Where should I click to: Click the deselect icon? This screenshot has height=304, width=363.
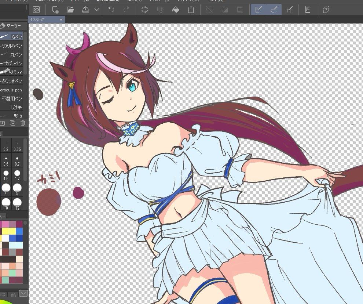point(209,10)
